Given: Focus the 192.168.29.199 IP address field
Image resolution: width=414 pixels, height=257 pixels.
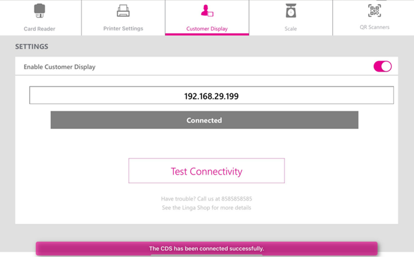Looking at the screenshot, I should (211, 95).
